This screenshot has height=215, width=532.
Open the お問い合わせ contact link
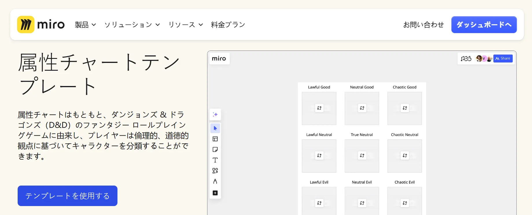tap(423, 25)
